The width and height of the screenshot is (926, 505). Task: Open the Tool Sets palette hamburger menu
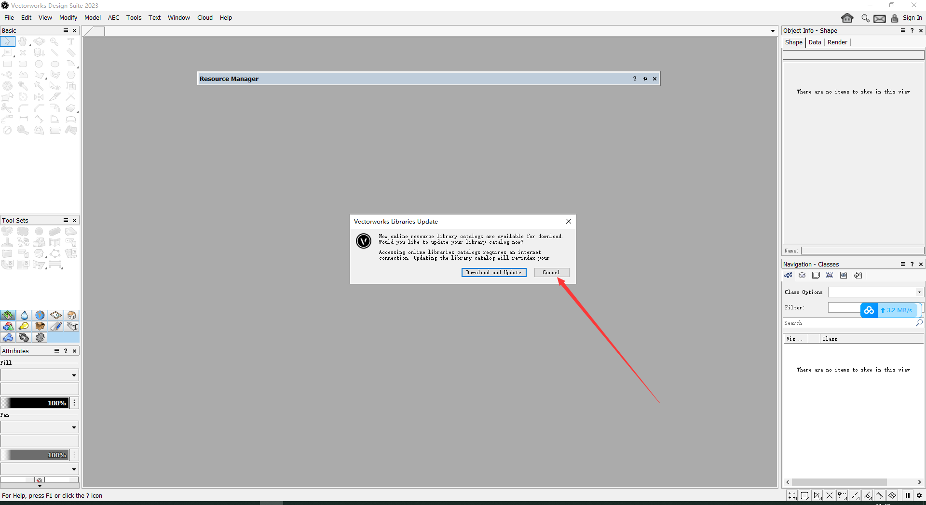click(66, 220)
